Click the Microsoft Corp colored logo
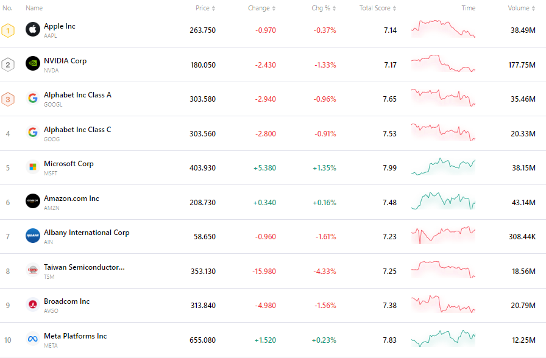The image size is (546, 358). point(32,167)
